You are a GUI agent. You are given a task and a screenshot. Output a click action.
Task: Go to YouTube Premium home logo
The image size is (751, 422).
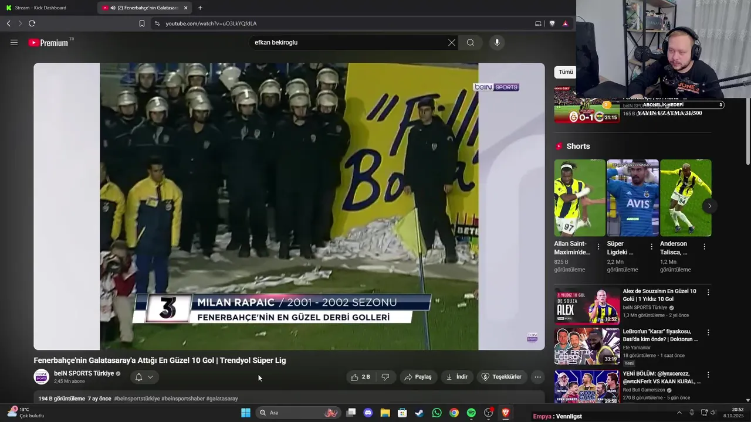click(49, 42)
